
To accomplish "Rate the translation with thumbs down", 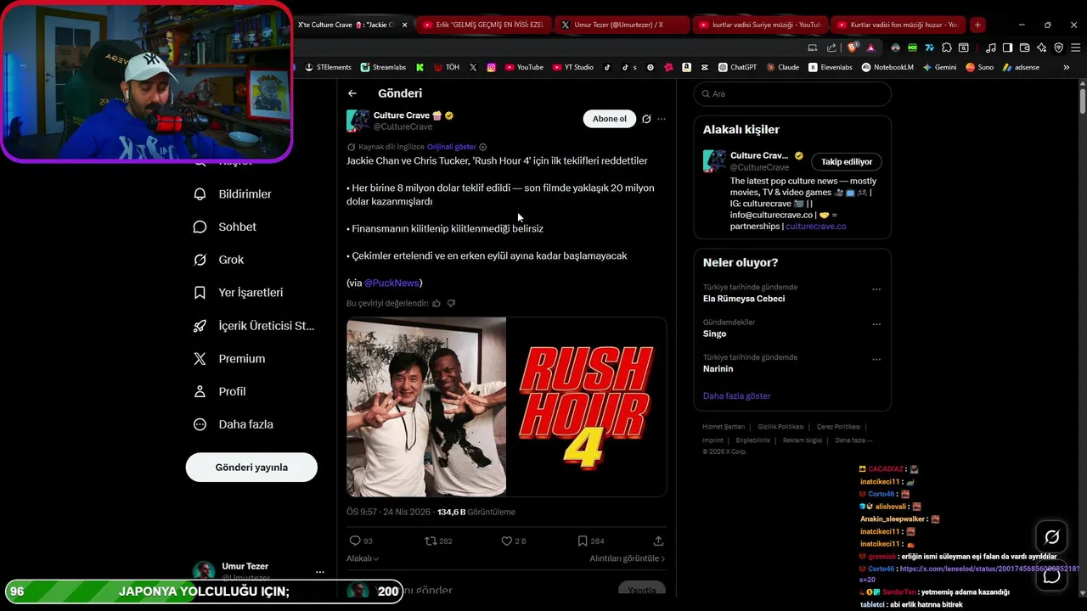I will (x=451, y=303).
